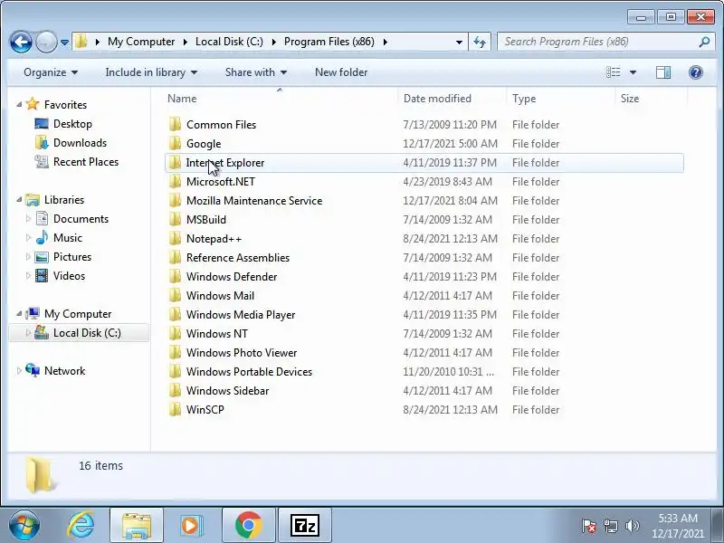Sort by the Name column header
The height and width of the screenshot is (543, 724).
pos(280,99)
